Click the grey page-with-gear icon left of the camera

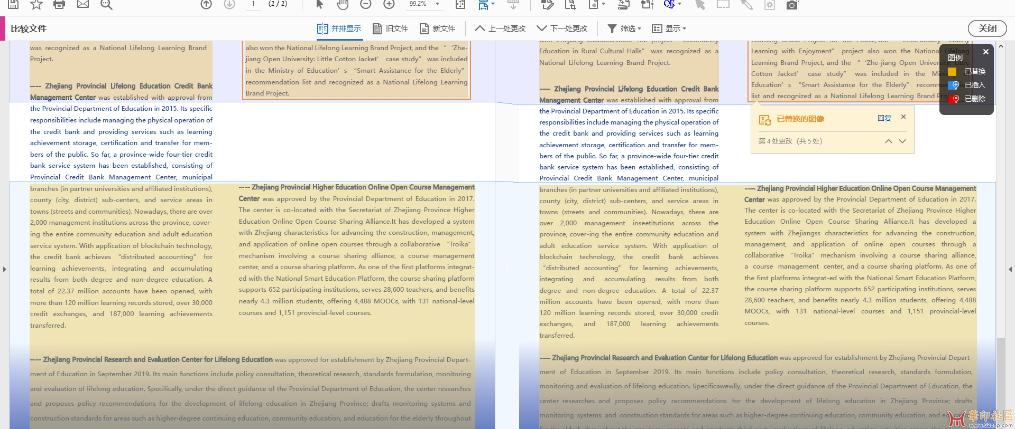click(770, 4)
